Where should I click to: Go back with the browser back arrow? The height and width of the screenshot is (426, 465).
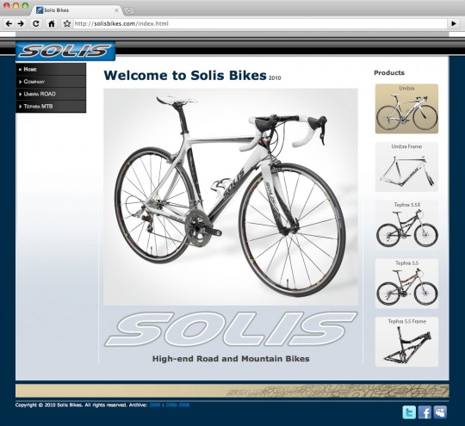click(x=9, y=23)
